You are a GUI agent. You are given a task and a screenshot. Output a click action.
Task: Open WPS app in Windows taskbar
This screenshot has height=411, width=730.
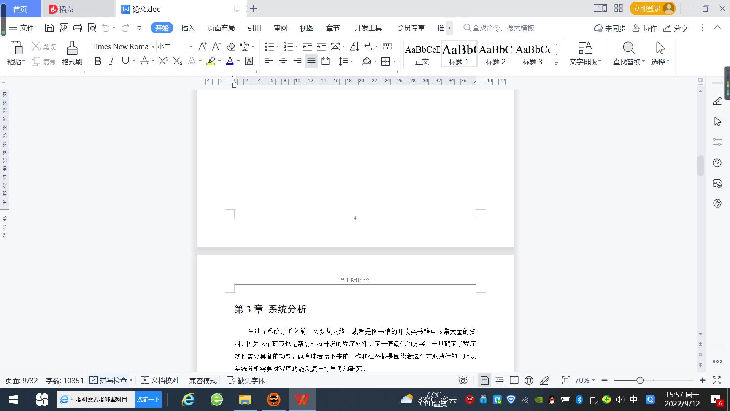[x=302, y=400]
